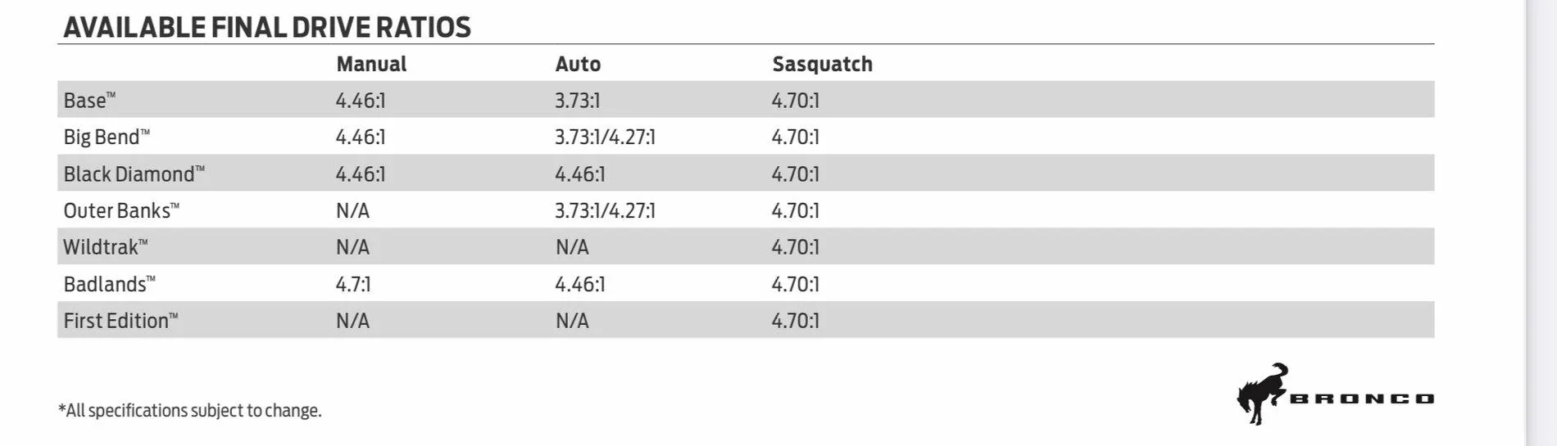1557x446 pixels.
Task: Click Base Auto ratio 3.73:1
Action: click(x=577, y=101)
